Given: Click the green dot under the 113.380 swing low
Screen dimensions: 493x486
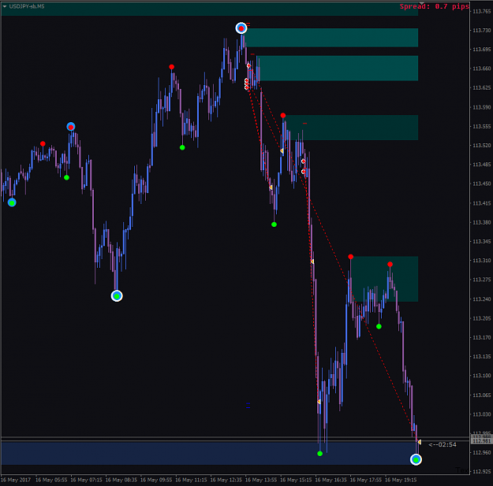Looking at the screenshot, I should [274, 224].
